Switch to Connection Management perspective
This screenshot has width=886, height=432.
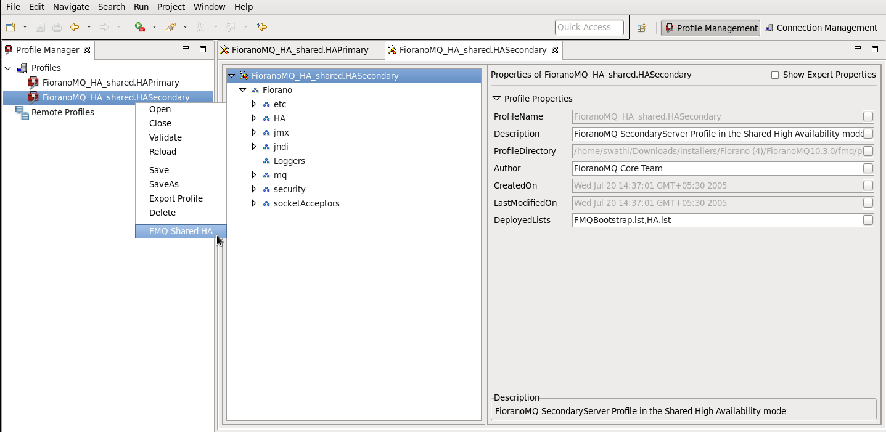click(x=821, y=28)
